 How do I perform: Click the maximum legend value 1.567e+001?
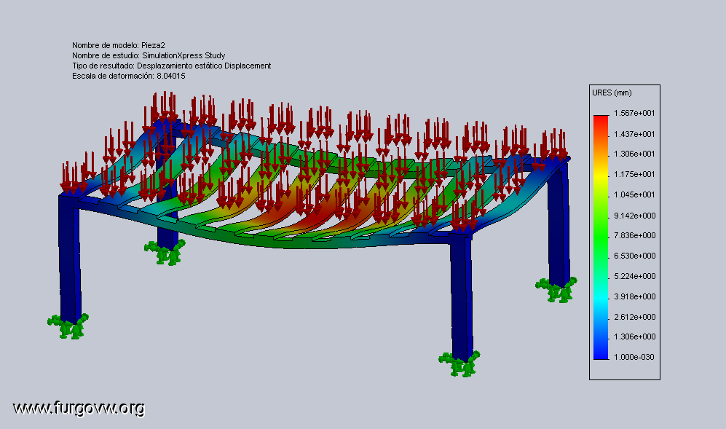pos(634,113)
